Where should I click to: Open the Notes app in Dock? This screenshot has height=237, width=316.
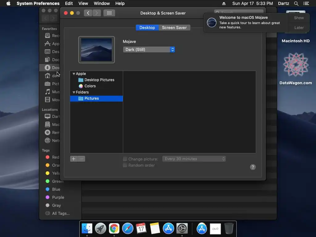(155, 229)
